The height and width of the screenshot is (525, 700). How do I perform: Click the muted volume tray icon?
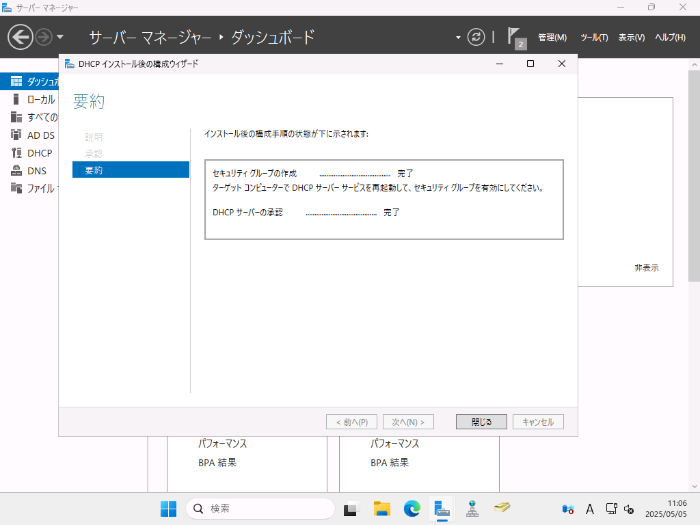tap(629, 509)
